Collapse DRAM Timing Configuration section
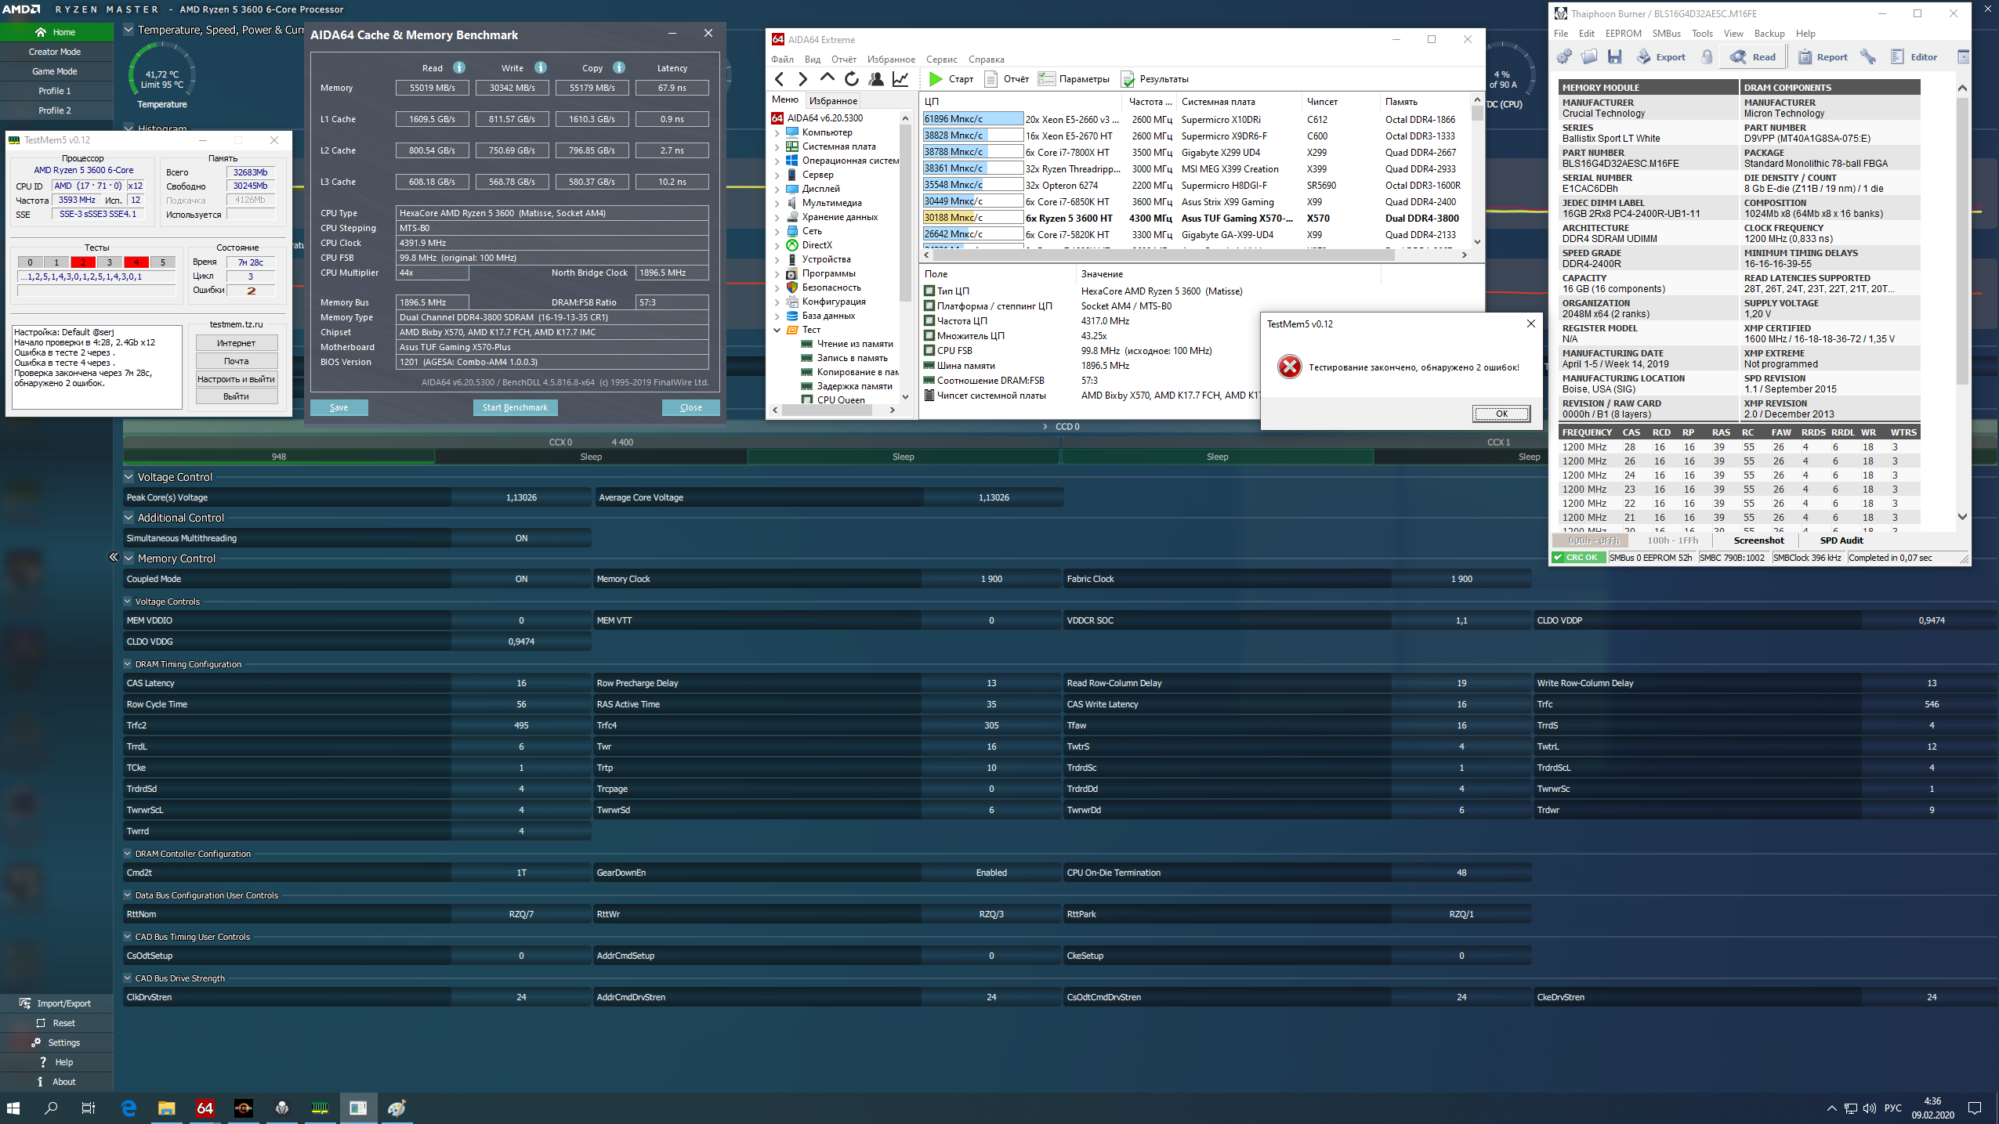The image size is (1999, 1124). click(128, 664)
